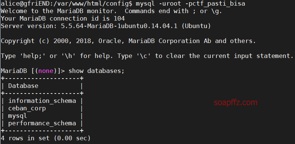
Task: Click the (0.00 sec) timing text
Action: click(x=72, y=138)
